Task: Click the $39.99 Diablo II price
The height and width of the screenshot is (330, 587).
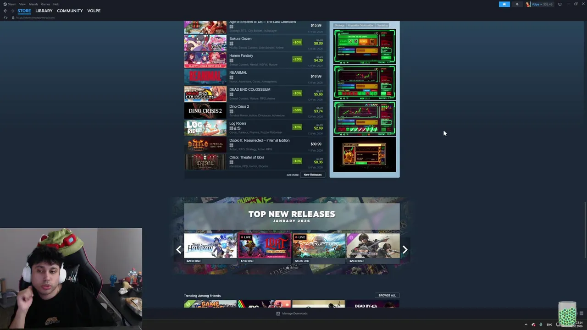Action: (x=316, y=144)
